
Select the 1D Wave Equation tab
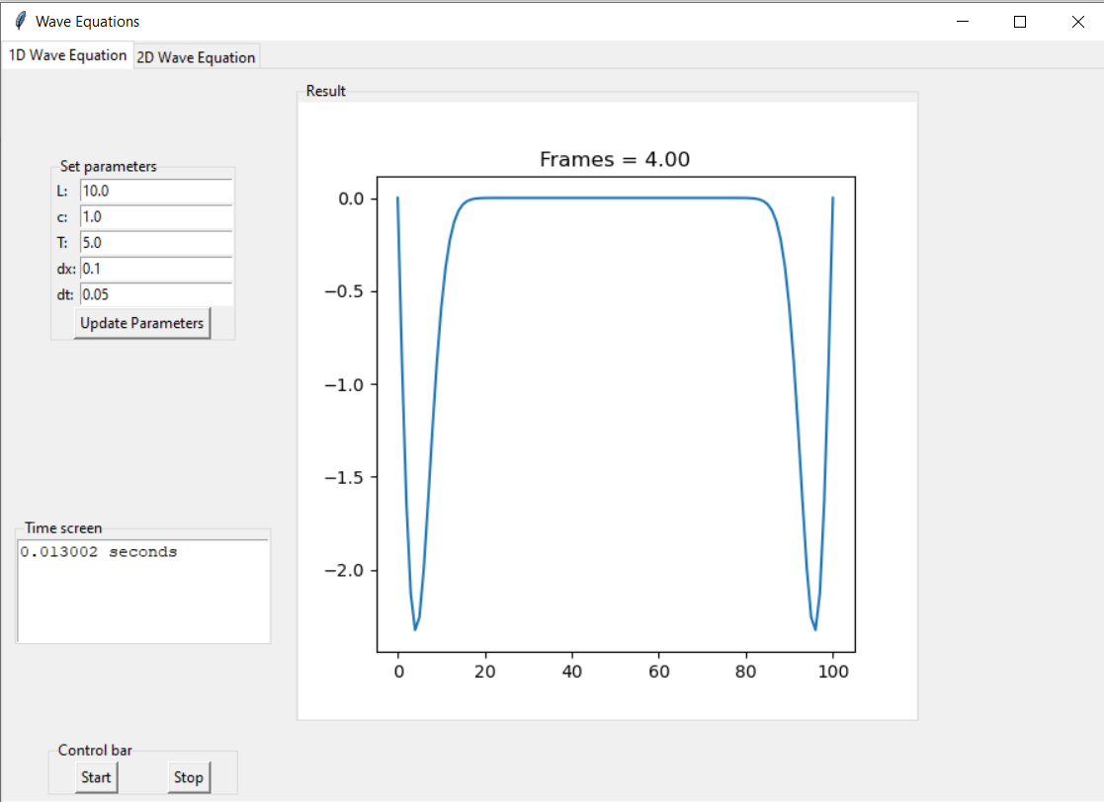pyautogui.click(x=66, y=55)
